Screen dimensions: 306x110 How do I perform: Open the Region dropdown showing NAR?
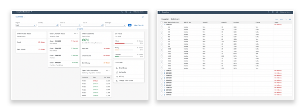pos(26,25)
